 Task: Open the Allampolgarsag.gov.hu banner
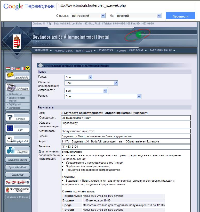18,190
